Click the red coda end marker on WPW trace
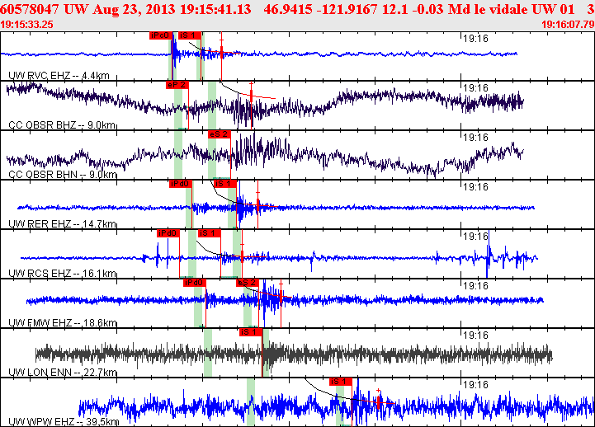Screen dimensions: 595x427 [x=378, y=401]
